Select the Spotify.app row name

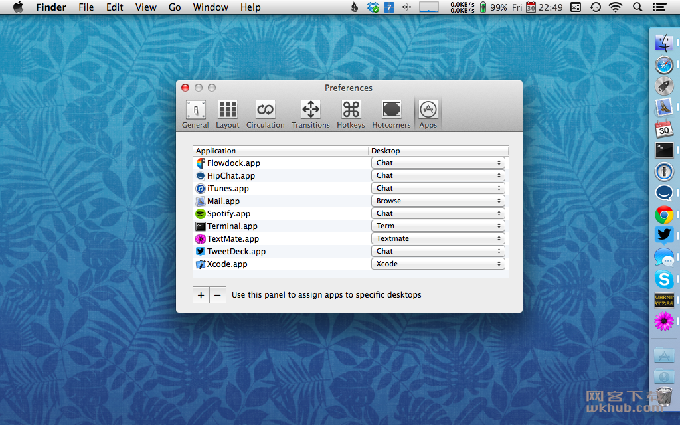tap(228, 213)
